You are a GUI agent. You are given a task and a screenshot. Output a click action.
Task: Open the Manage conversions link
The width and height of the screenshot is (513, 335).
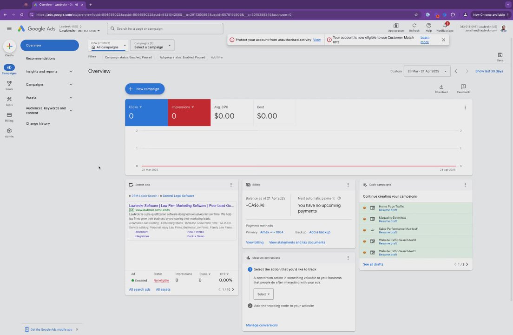tap(262, 325)
